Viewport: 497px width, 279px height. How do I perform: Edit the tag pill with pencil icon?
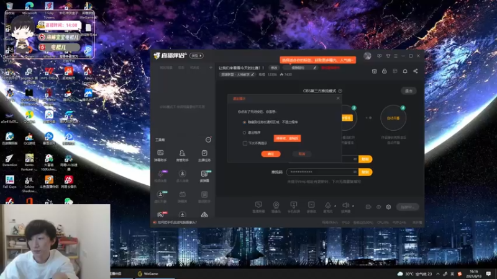point(300,68)
